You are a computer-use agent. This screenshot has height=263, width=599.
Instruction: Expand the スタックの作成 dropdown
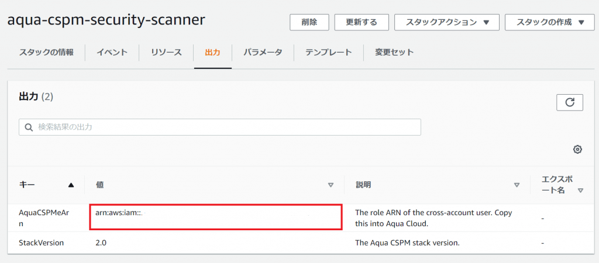click(550, 22)
